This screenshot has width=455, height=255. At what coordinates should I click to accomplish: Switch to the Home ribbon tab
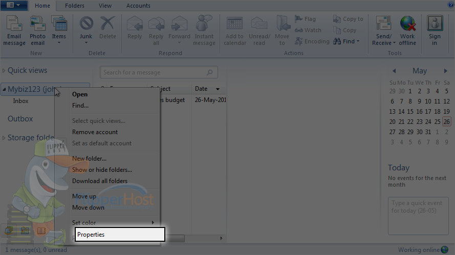tap(42, 6)
